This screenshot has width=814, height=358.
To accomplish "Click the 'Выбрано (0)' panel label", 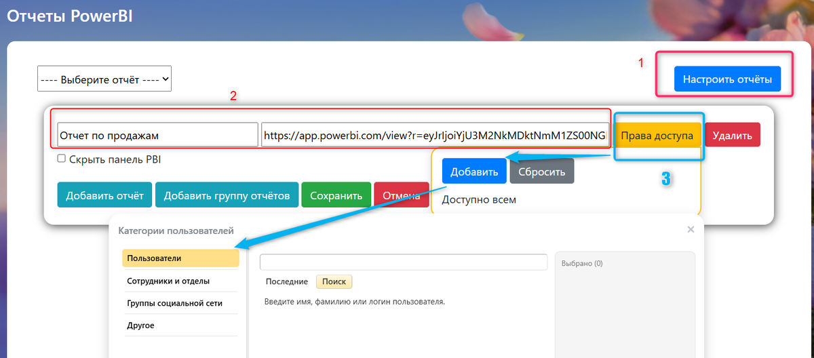I will [582, 263].
